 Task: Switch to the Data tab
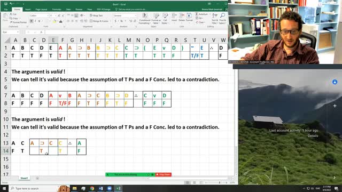click(68, 10)
